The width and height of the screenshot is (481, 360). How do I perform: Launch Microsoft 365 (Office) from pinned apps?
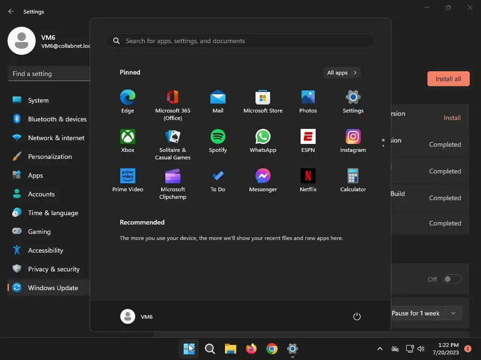(173, 105)
